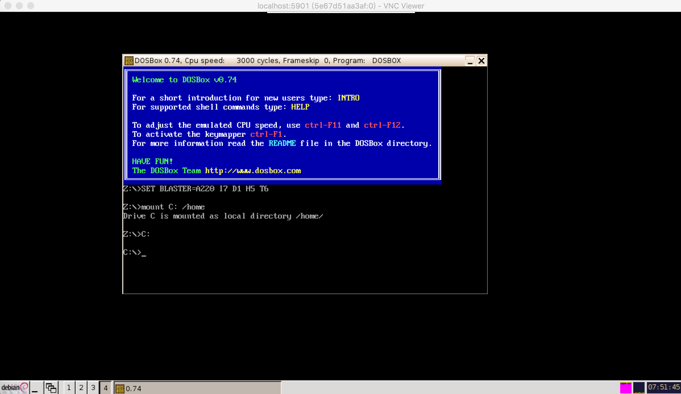Click the cyan README word
Image resolution: width=681 pixels, height=394 pixels.
[282, 143]
